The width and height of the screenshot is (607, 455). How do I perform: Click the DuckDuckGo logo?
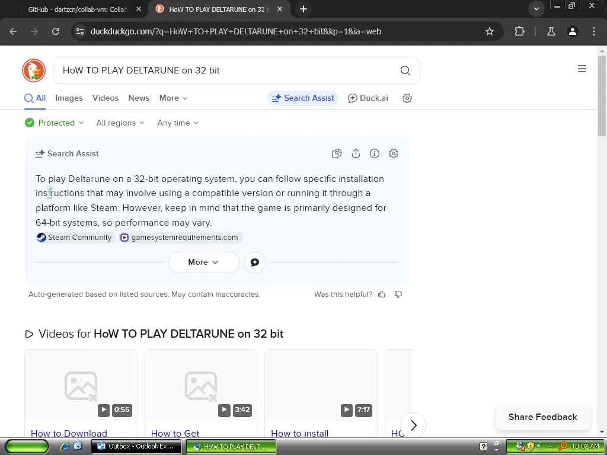34,71
